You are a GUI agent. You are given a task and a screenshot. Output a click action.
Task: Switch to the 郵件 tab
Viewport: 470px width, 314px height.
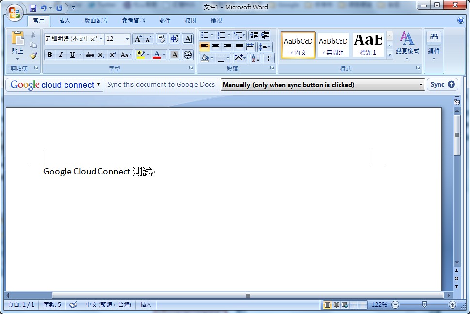(x=165, y=20)
